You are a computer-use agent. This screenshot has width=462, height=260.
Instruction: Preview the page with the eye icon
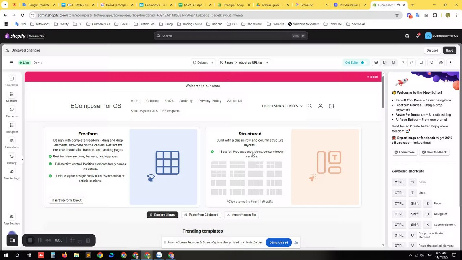click(x=441, y=62)
